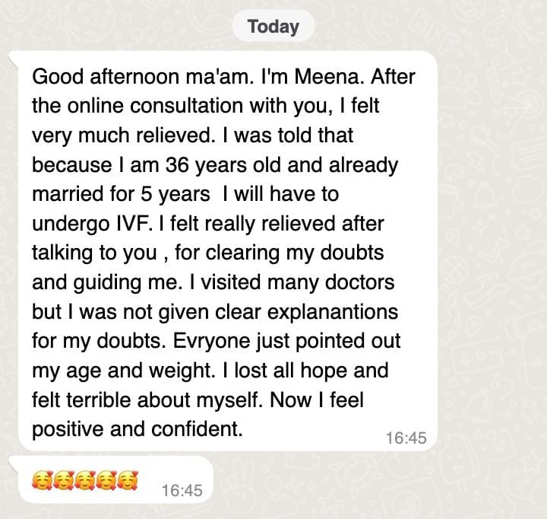Screen dimensions: 547x519
Task: Click the name Meena in the message
Action: click(x=327, y=77)
